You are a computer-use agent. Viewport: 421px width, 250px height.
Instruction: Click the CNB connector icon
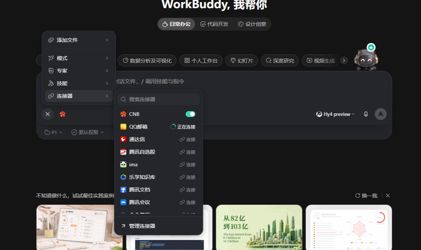pyautogui.click(x=123, y=114)
